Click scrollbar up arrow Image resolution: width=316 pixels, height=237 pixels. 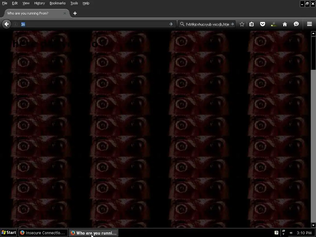pos(313,33)
